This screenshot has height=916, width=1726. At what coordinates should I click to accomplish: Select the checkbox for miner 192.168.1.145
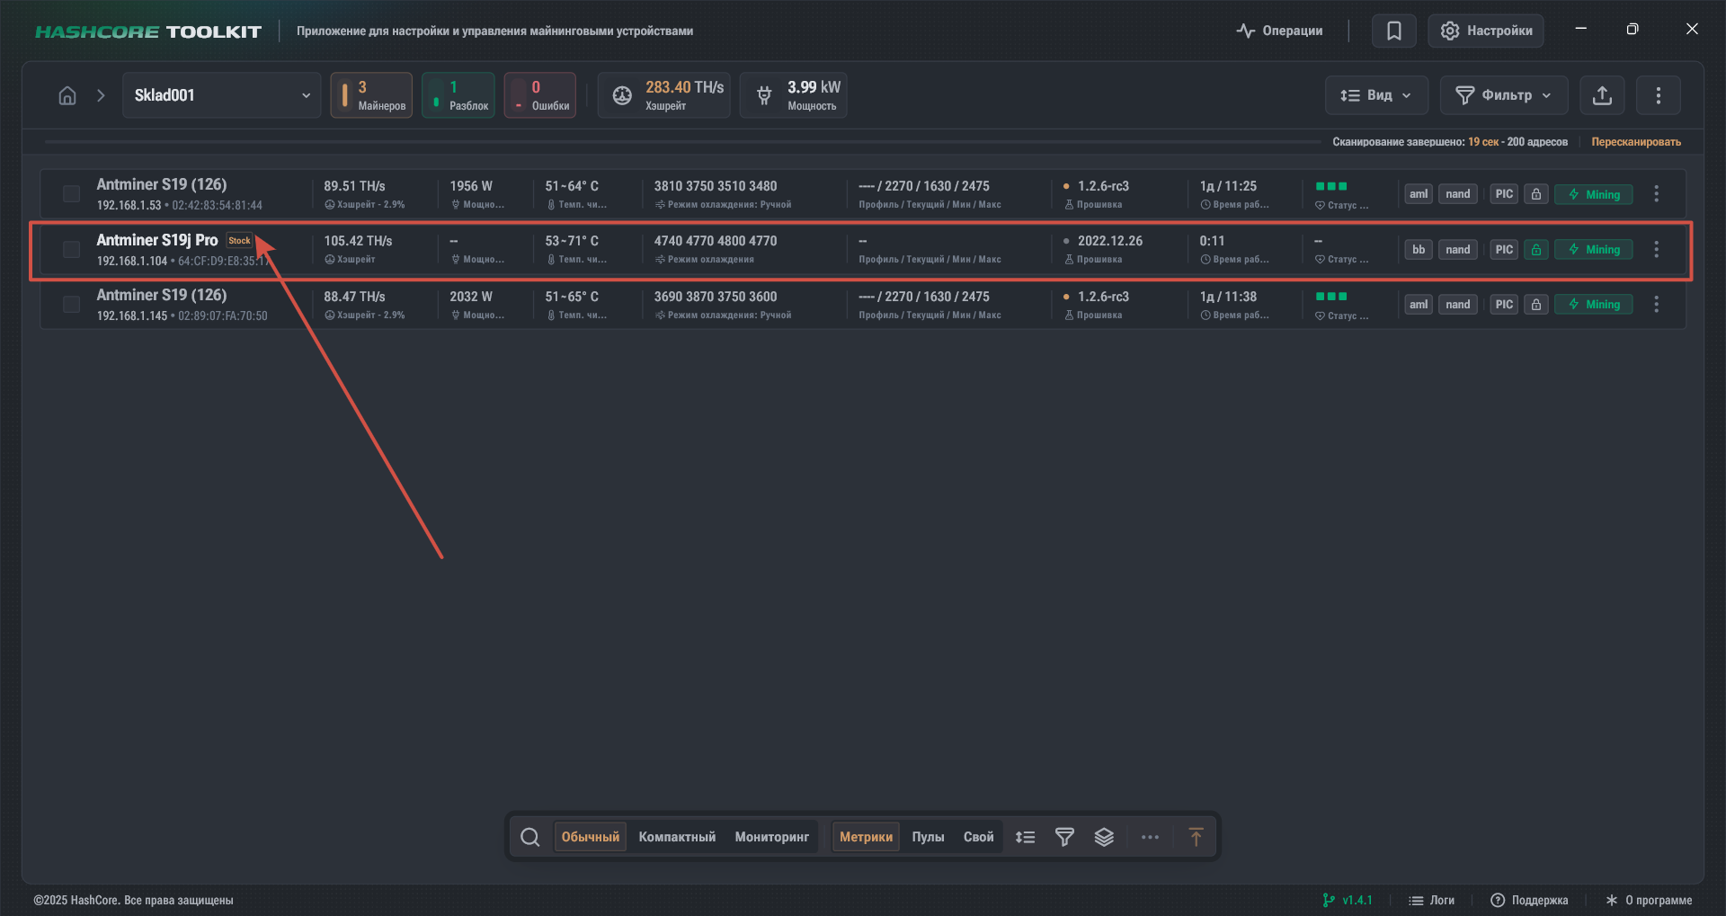pos(71,305)
